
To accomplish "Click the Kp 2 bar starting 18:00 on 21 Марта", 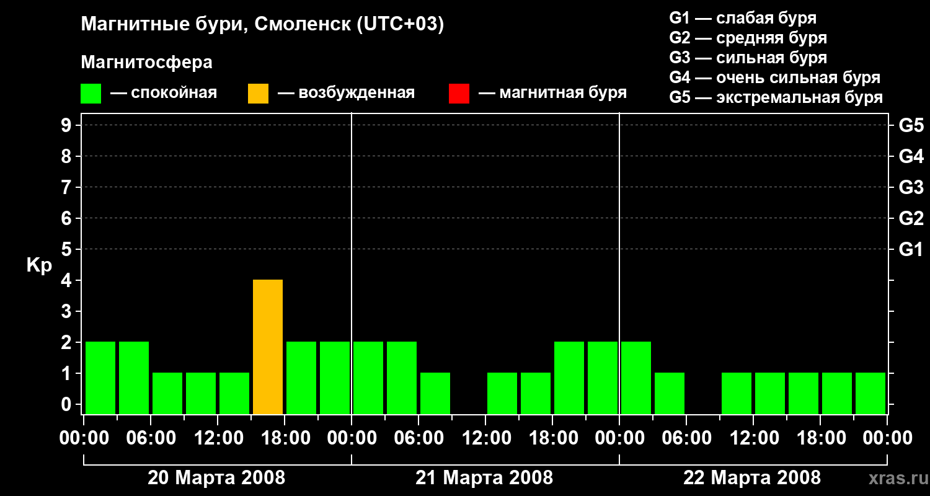I will click(569, 378).
